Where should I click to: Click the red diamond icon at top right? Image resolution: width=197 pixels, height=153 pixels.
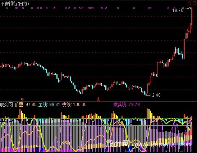click(x=189, y=4)
